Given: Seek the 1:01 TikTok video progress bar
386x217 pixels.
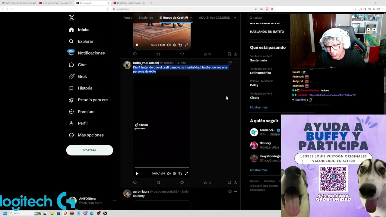Looking at the screenshot, I should [162, 167].
